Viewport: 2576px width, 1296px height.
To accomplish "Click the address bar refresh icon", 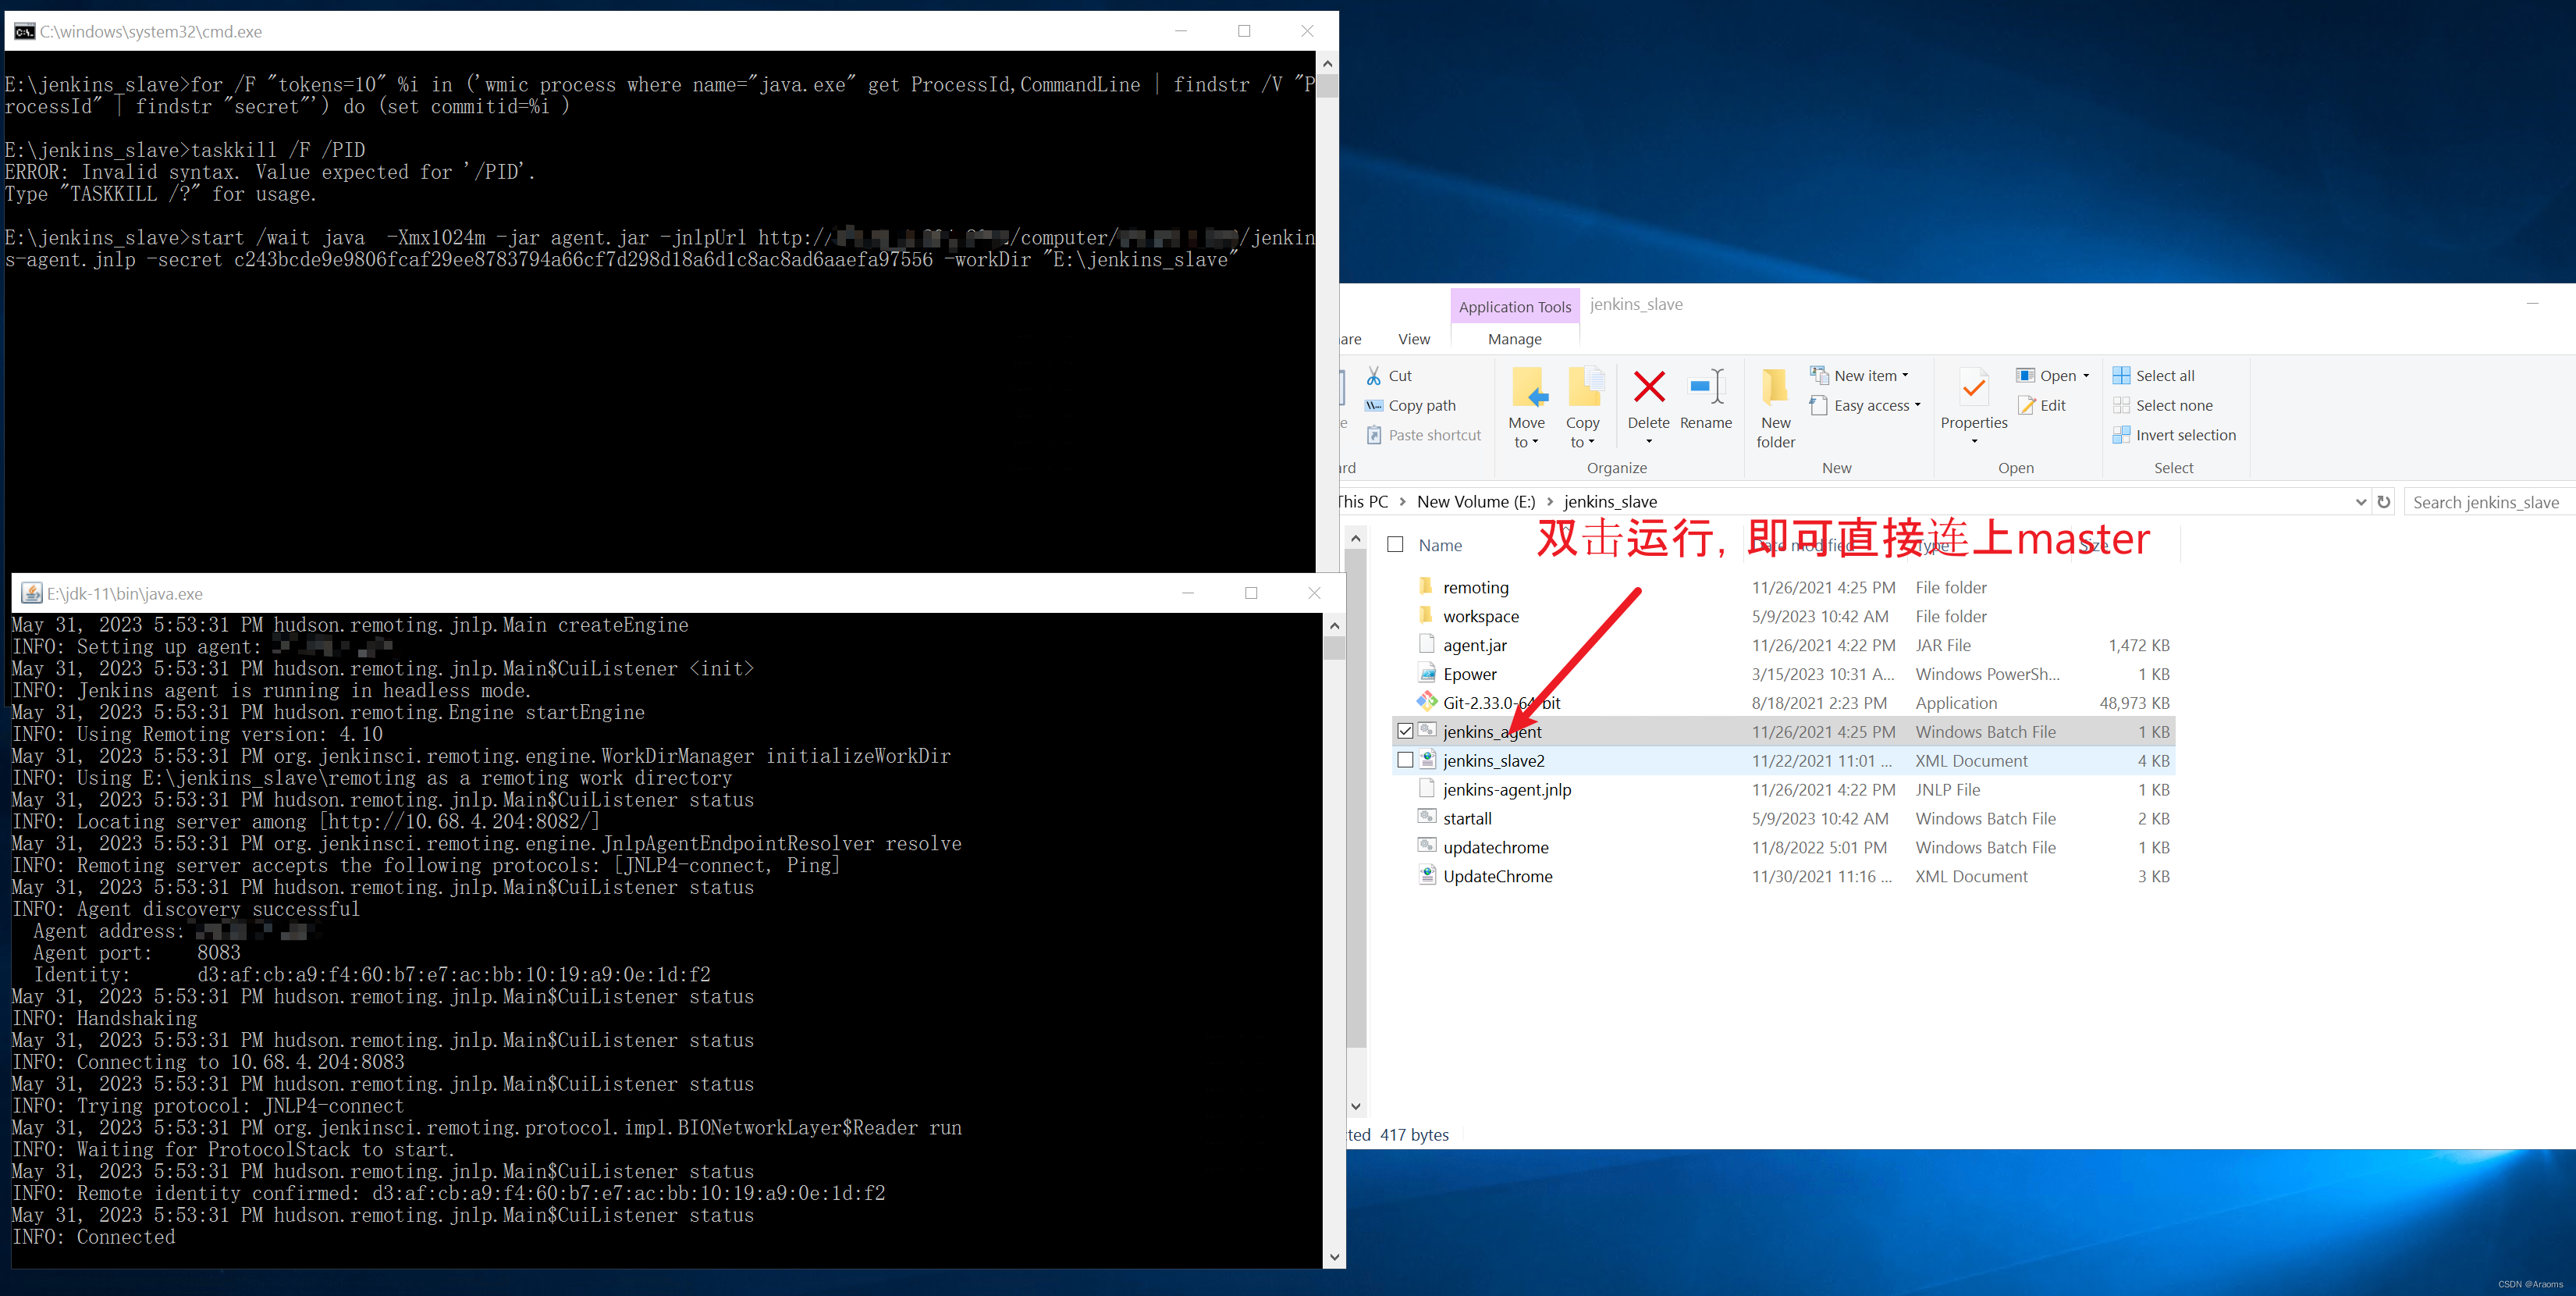I will pyautogui.click(x=2383, y=501).
